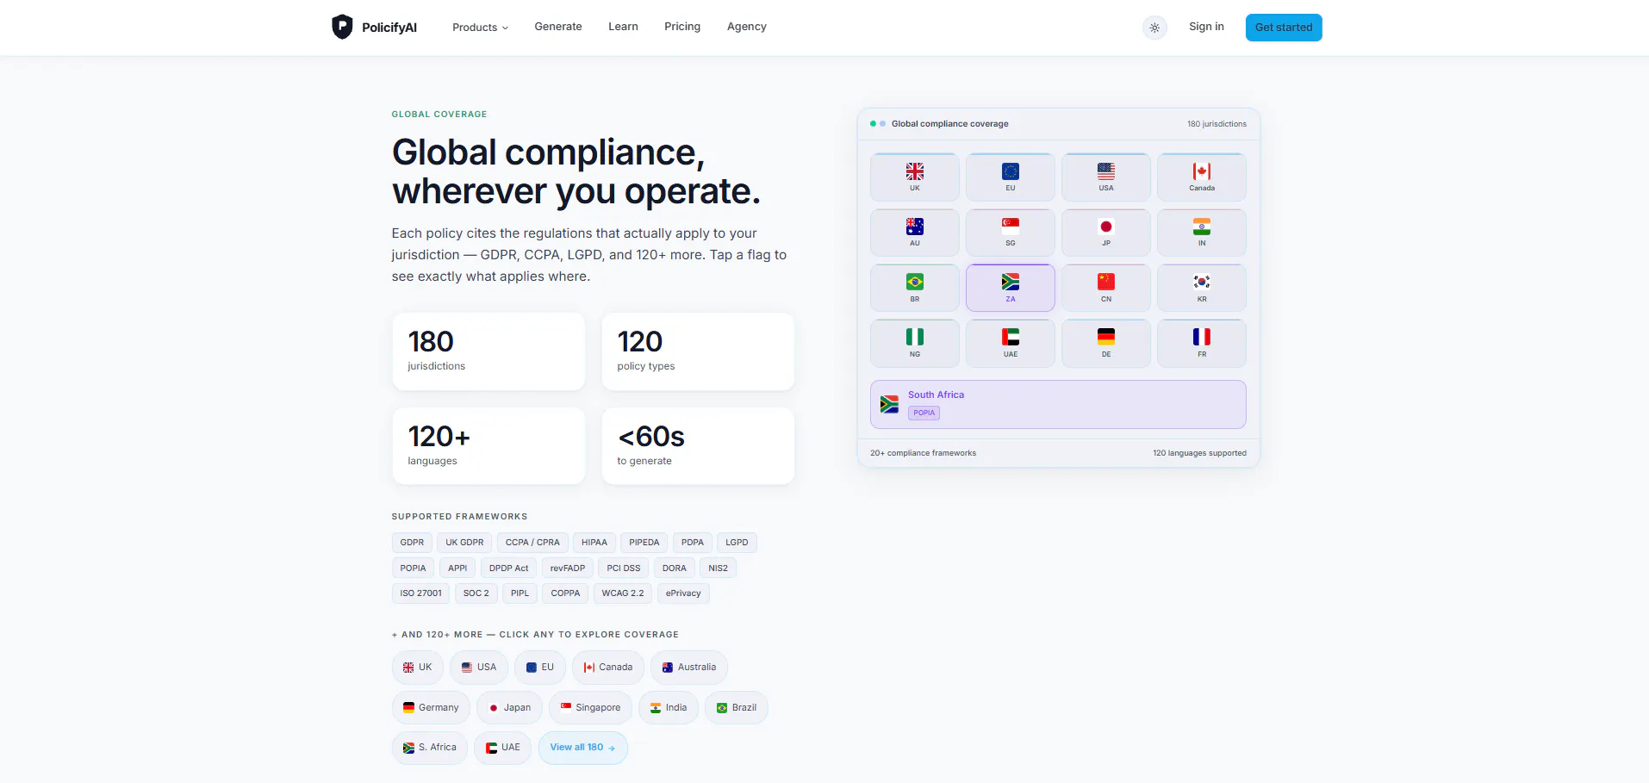Image resolution: width=1649 pixels, height=783 pixels.
Task: Select the highlighted ZA flag tile
Action: click(x=1011, y=288)
